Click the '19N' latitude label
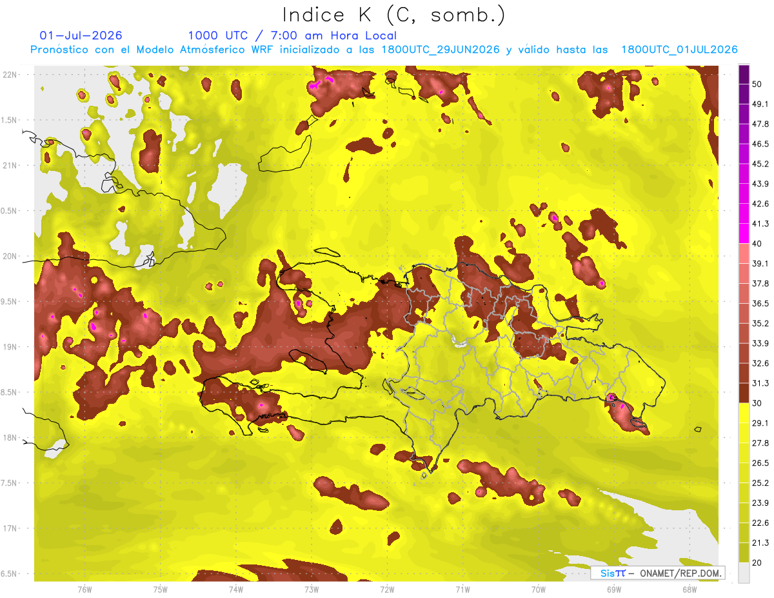The width and height of the screenshot is (774, 598). coord(10,346)
